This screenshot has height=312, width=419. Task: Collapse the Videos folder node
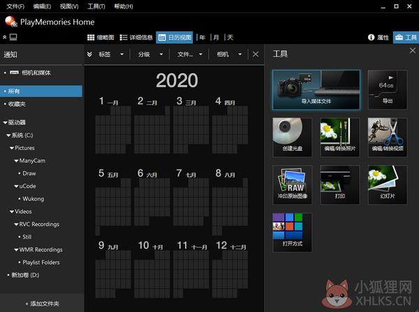pos(12,211)
